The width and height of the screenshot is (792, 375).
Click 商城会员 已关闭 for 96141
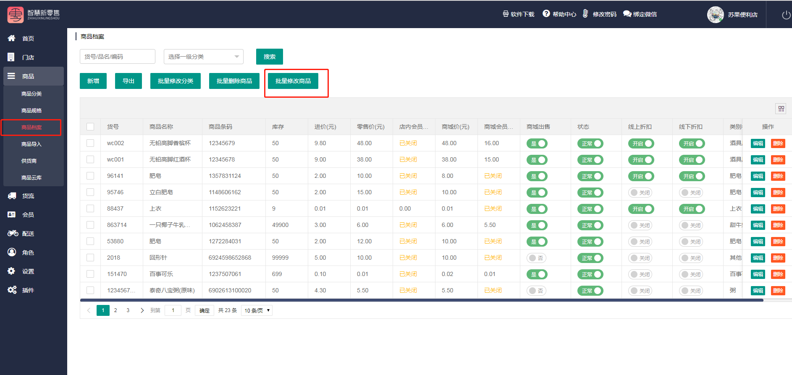(493, 176)
